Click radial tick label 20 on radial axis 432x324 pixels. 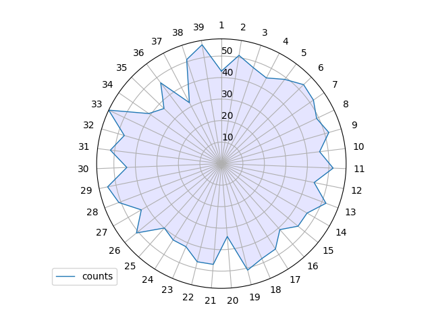[x=227, y=115]
